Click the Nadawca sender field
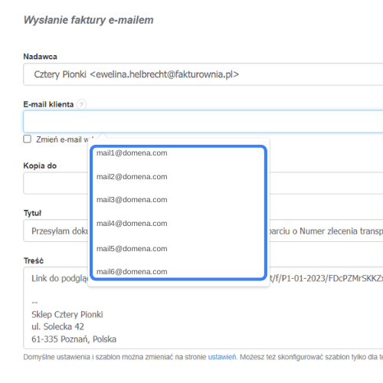Image resolution: width=383 pixels, height=383 pixels. pyautogui.click(x=203, y=74)
